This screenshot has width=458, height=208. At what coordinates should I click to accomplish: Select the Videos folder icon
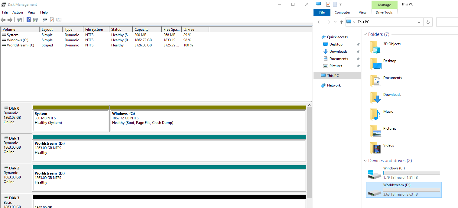(x=375, y=148)
